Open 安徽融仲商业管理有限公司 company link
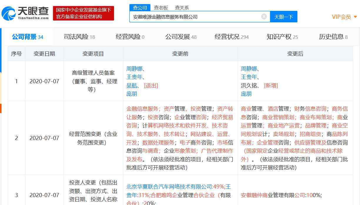The width and height of the screenshot is (360, 205). (x=273, y=195)
